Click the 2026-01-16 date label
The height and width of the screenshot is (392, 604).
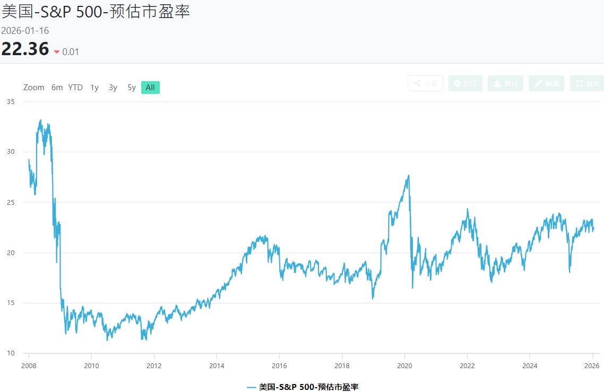(x=25, y=31)
